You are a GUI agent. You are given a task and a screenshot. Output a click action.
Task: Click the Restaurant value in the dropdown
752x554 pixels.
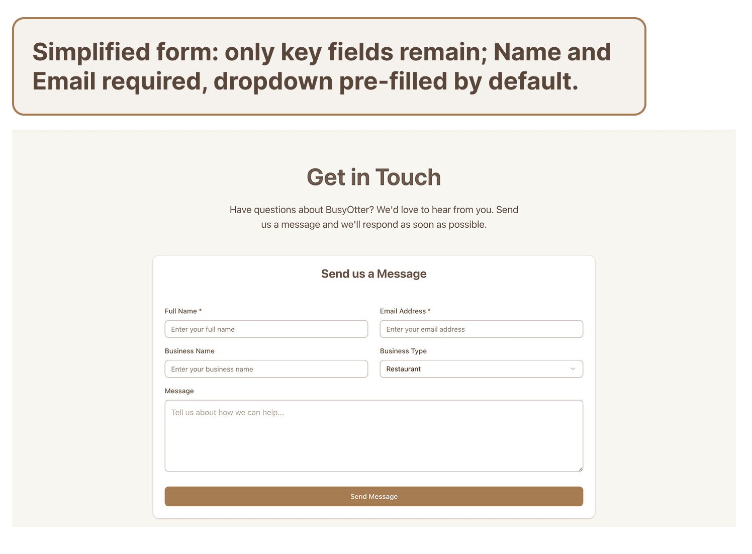[x=403, y=368]
